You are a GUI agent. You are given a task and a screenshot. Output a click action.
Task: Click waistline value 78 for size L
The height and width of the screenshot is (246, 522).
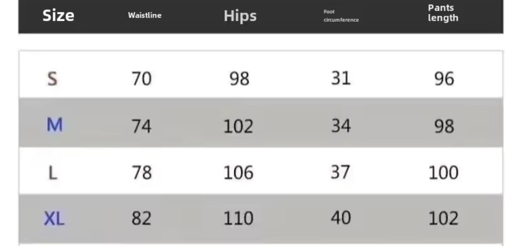[141, 173]
